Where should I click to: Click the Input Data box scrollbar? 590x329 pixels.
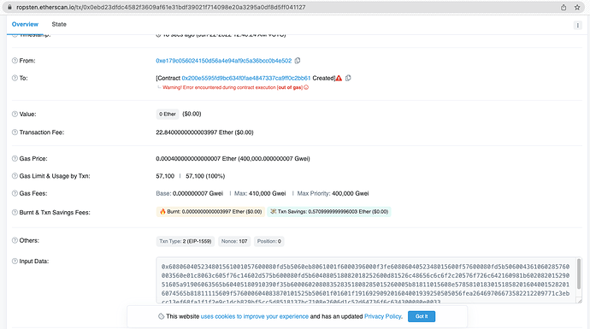click(579, 273)
